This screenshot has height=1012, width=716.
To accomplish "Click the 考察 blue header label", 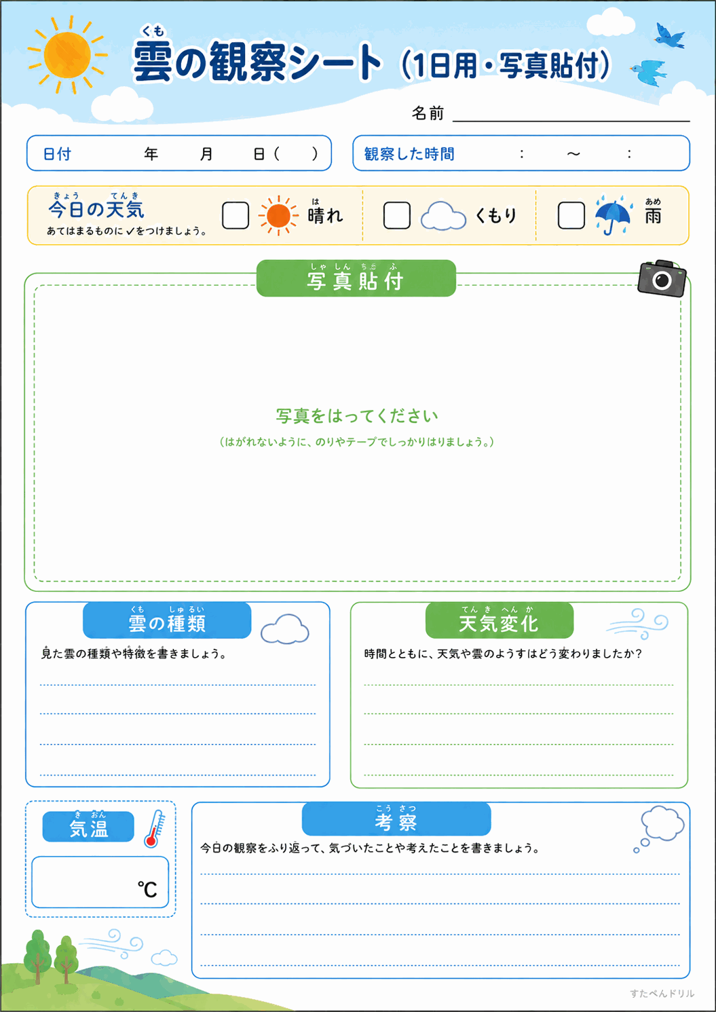I will click(396, 819).
